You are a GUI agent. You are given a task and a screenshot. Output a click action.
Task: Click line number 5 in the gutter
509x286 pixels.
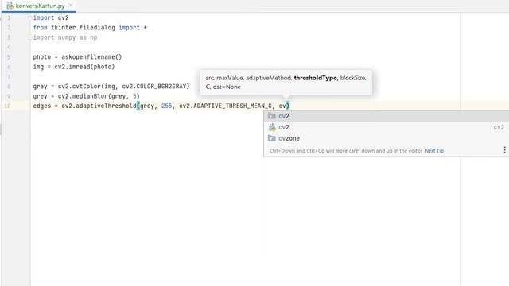coord(9,57)
